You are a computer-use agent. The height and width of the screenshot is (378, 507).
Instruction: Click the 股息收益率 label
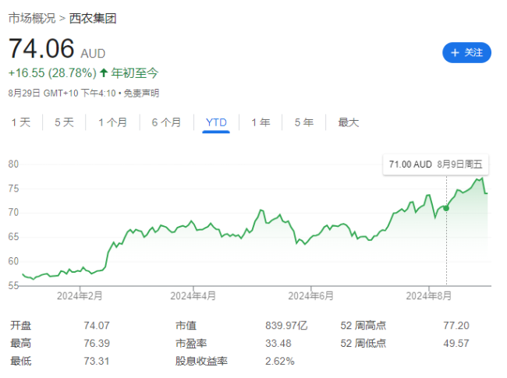click(201, 361)
